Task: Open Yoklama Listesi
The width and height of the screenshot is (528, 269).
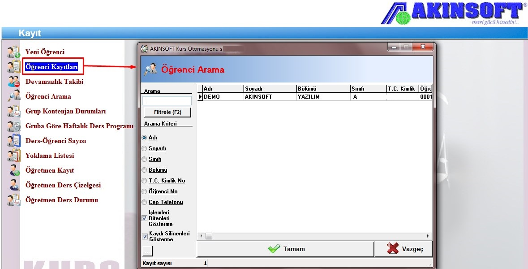Action: click(x=50, y=156)
